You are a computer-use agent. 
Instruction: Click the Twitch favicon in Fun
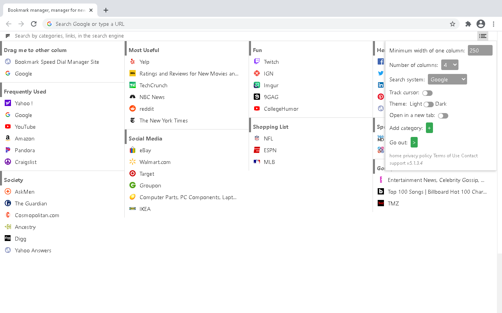pyautogui.click(x=257, y=62)
